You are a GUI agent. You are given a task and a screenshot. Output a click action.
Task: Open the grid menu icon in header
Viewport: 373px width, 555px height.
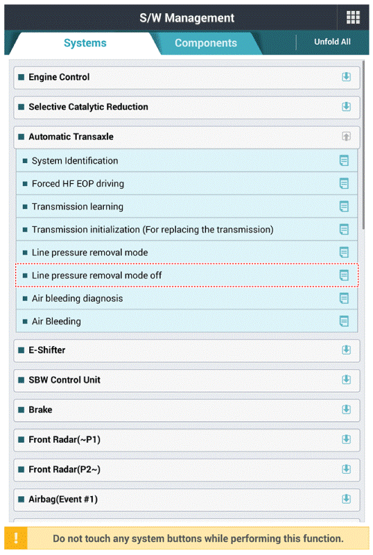coord(353,17)
